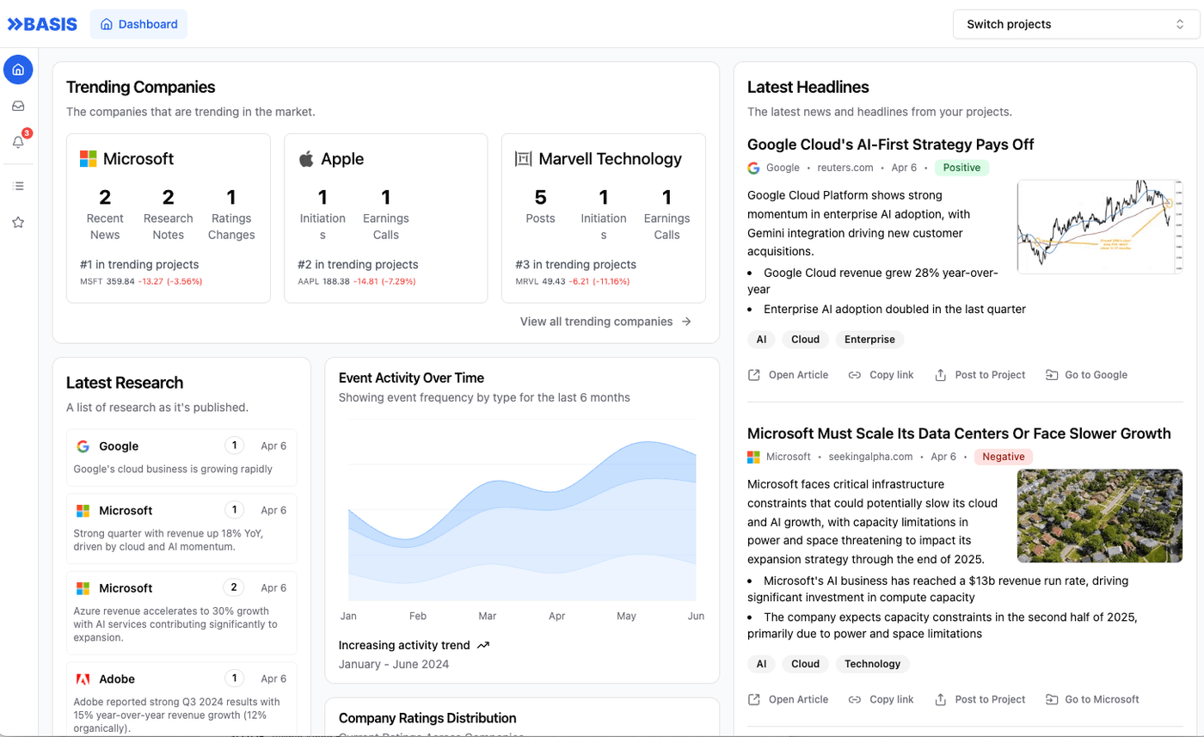Open notifications bell with 3 badge
Image resolution: width=1204 pixels, height=737 pixels.
[x=18, y=142]
